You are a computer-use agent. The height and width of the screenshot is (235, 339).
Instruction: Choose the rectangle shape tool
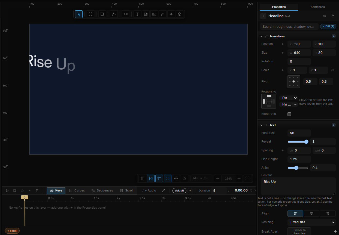102,14
